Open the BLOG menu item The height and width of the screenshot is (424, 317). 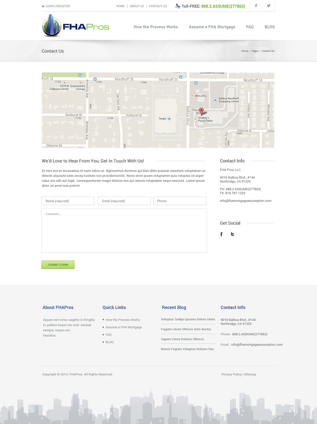[x=270, y=27]
